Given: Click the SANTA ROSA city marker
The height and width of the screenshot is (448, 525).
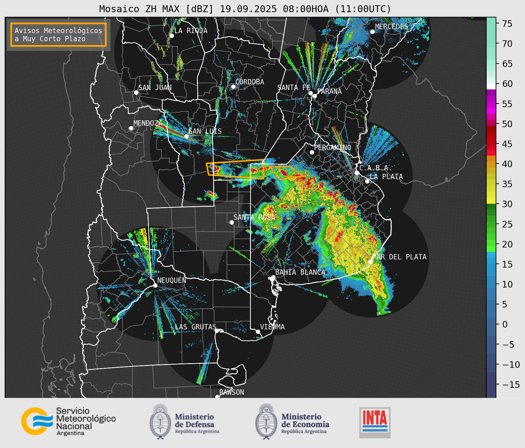Looking at the screenshot, I should click(232, 222).
